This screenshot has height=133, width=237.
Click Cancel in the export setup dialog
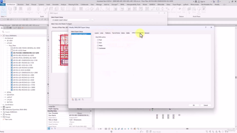click(x=206, y=105)
